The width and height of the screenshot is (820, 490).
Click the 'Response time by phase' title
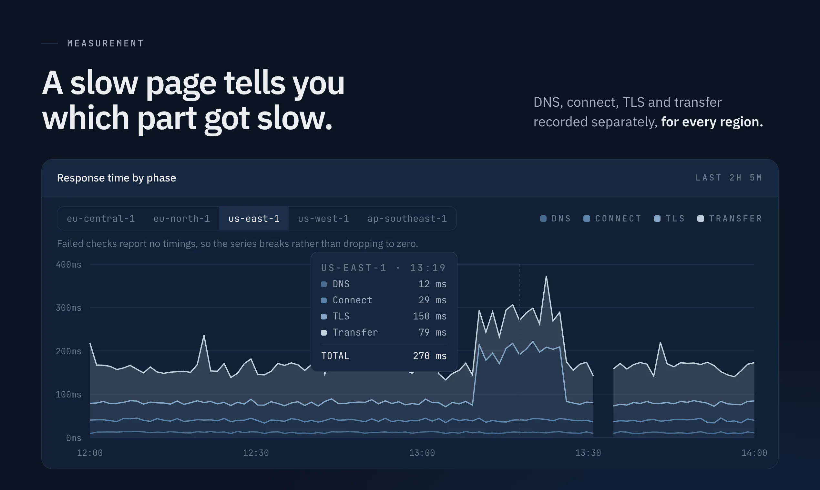(117, 178)
